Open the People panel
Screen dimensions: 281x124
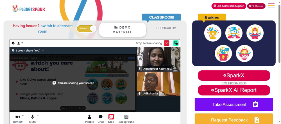click(x=89, y=119)
